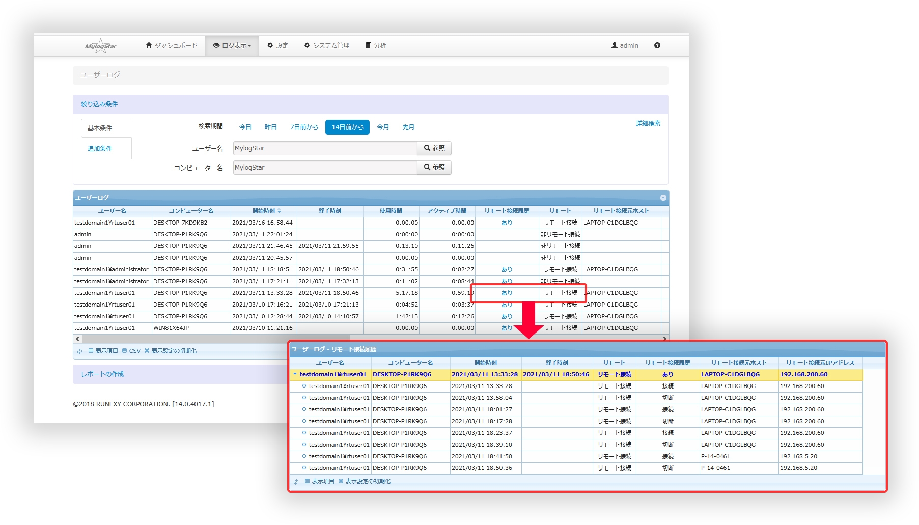Click refresh icon in remote connection history panel
Screen dimensions: 919x525
(296, 482)
